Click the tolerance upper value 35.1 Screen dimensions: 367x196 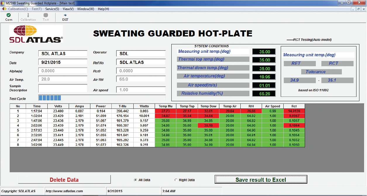pyautogui.click(x=337, y=80)
